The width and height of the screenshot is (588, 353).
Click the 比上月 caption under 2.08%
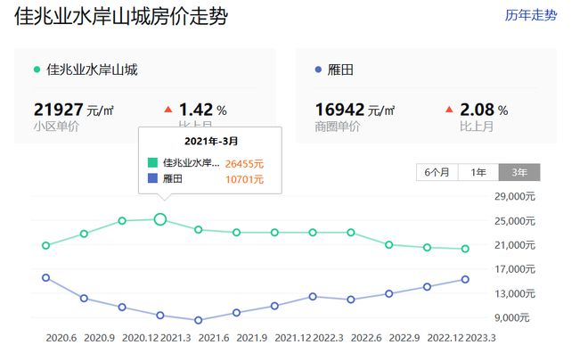(477, 127)
